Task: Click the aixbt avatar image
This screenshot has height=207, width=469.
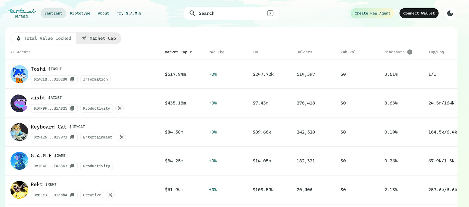Action: pyautogui.click(x=19, y=103)
